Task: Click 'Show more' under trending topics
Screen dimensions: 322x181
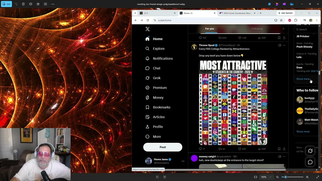Action: (x=303, y=79)
